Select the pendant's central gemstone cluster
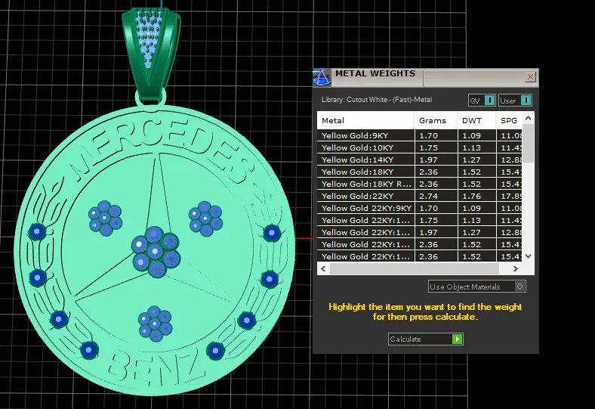The height and width of the screenshot is (409, 595). click(x=156, y=252)
